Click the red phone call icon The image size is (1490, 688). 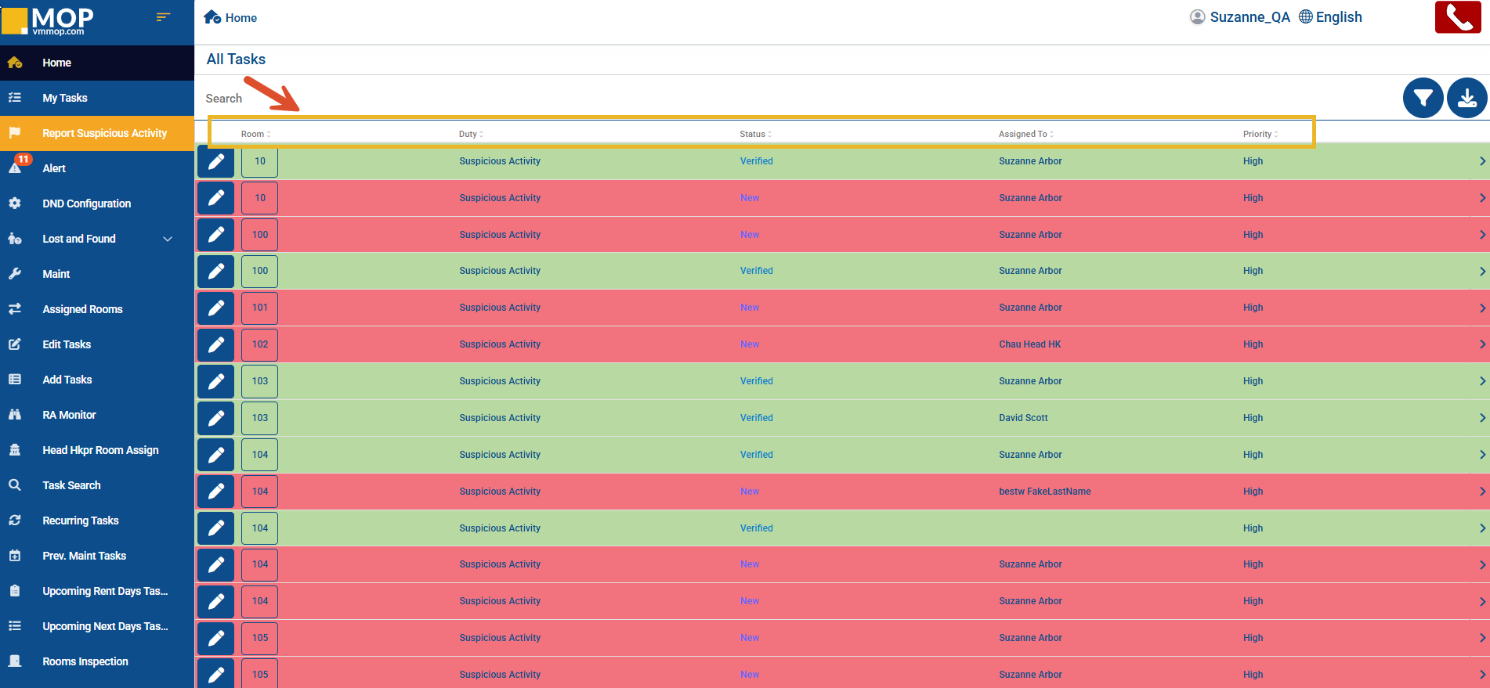[x=1457, y=17]
